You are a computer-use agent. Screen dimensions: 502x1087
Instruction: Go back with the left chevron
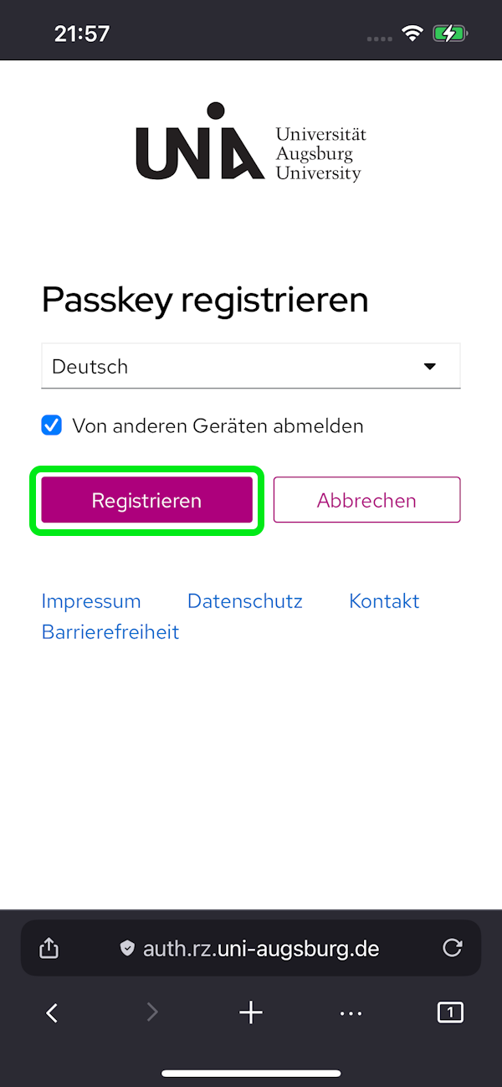click(52, 1013)
